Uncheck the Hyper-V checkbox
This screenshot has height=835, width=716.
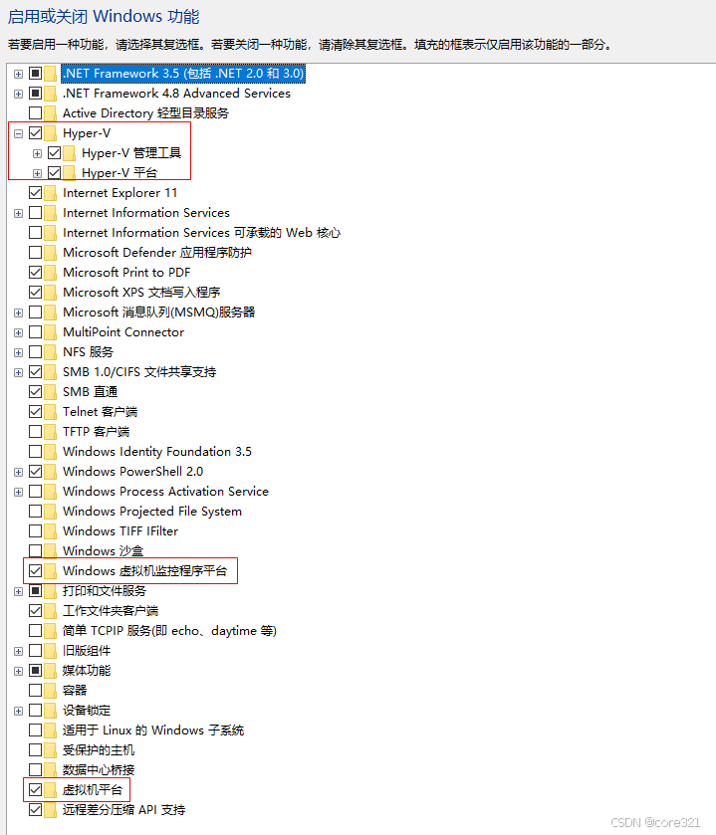[x=35, y=133]
